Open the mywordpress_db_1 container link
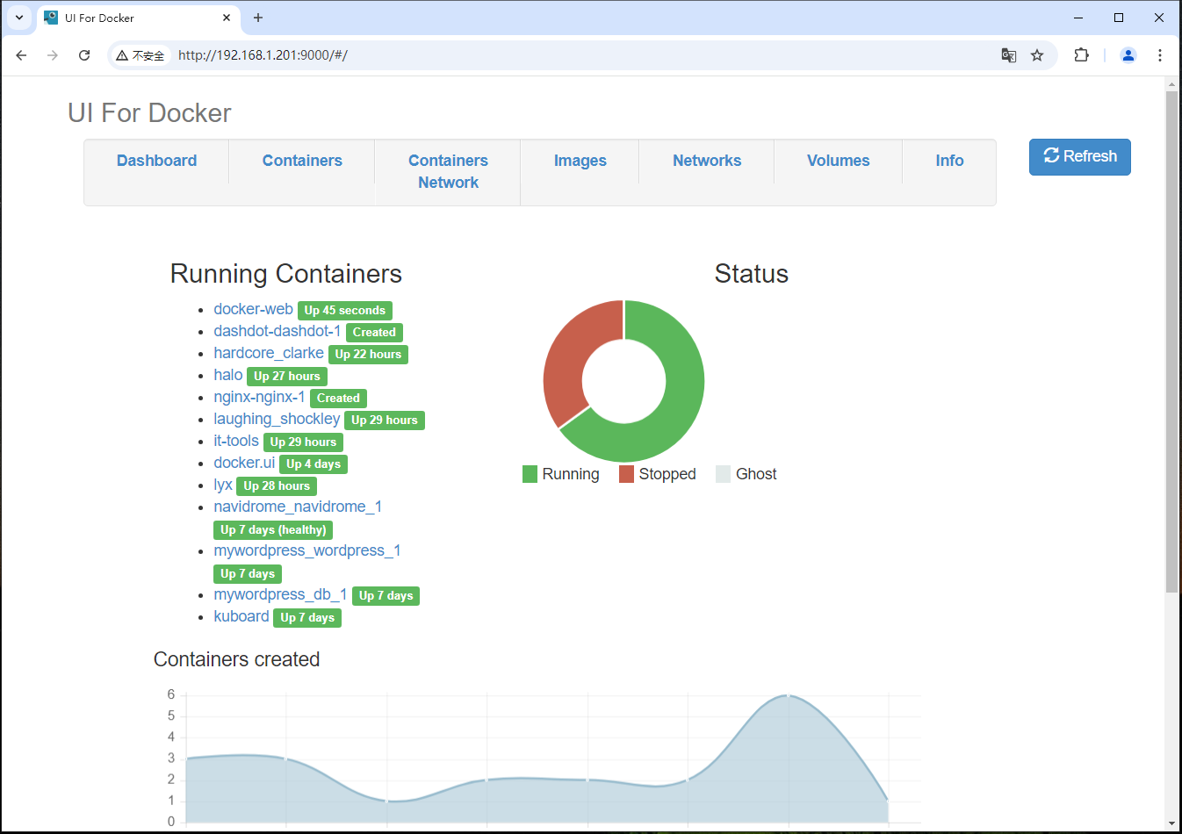 [x=280, y=594]
